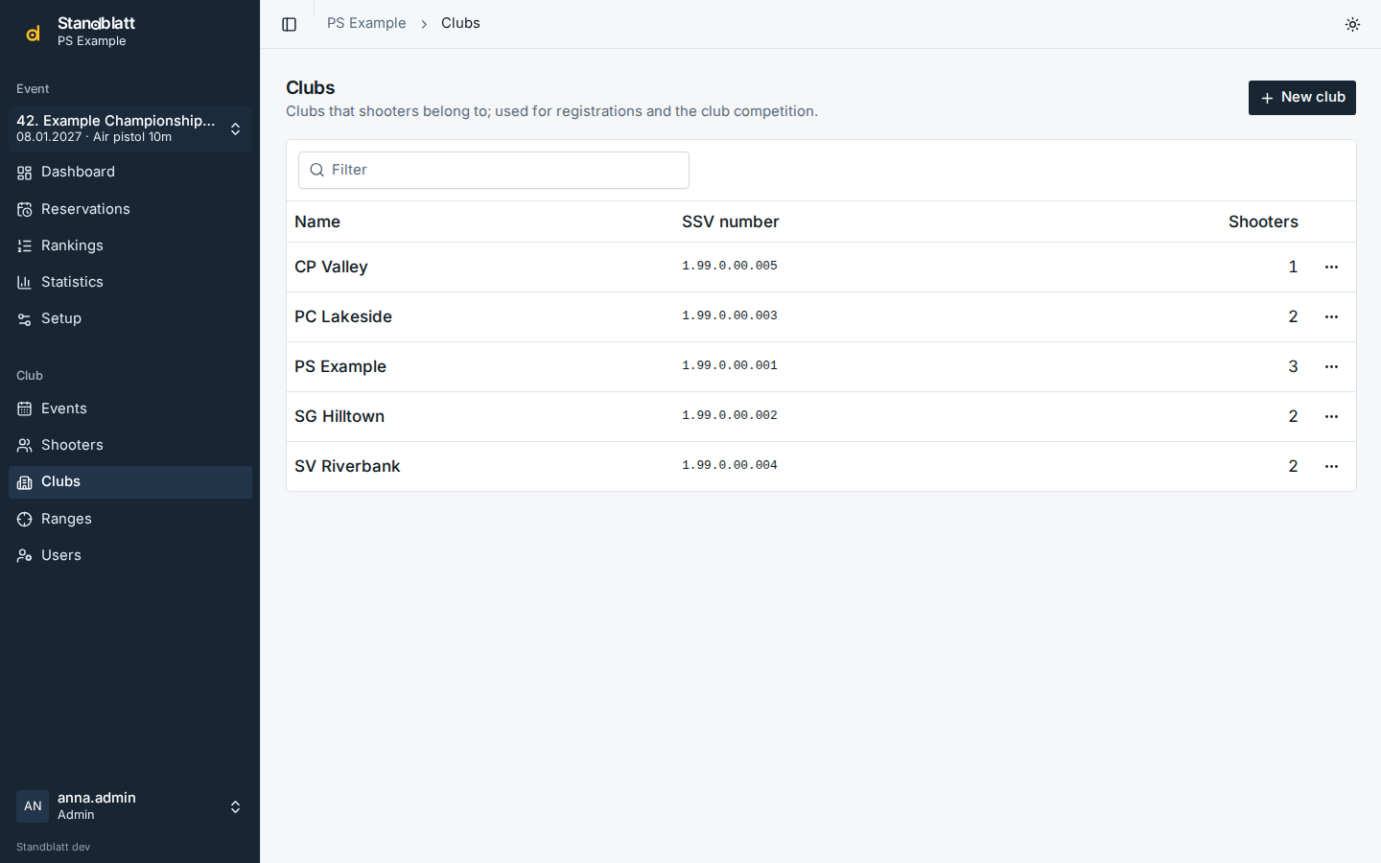1381x863 pixels.
Task: Open actions menu for SV Riverbank
Action: tap(1331, 467)
